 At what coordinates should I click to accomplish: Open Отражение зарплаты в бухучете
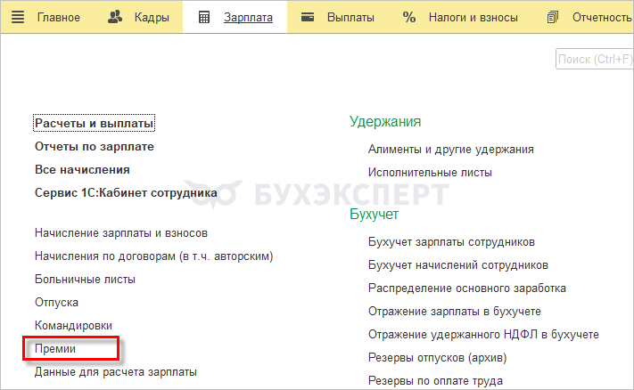click(x=454, y=312)
